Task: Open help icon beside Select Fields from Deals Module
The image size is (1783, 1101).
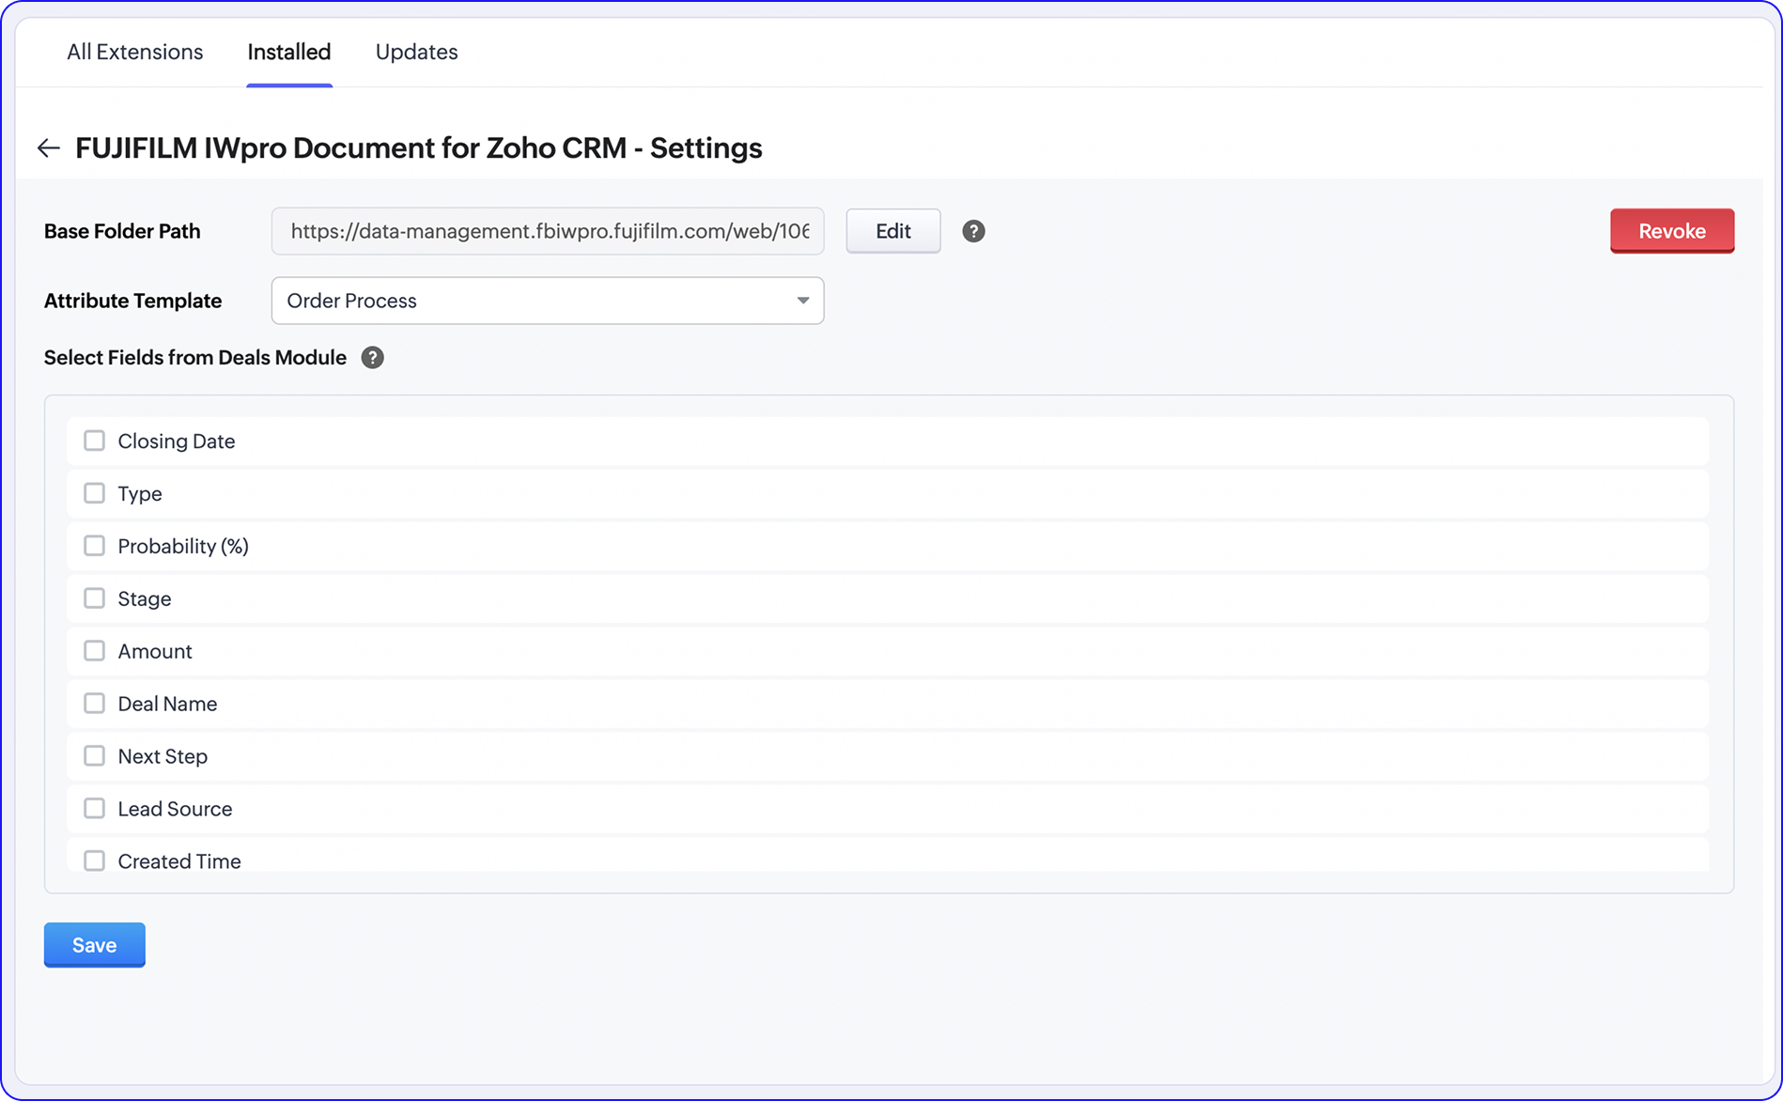Action: 372,358
